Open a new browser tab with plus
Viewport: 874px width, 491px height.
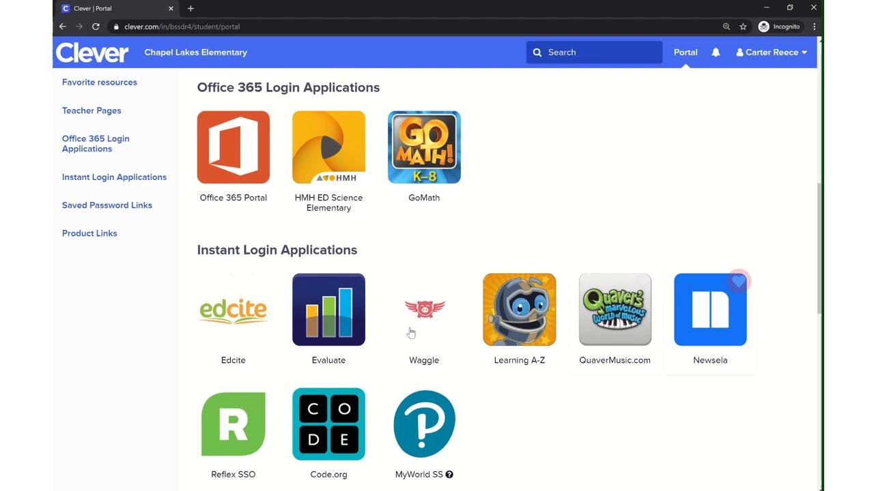click(191, 8)
